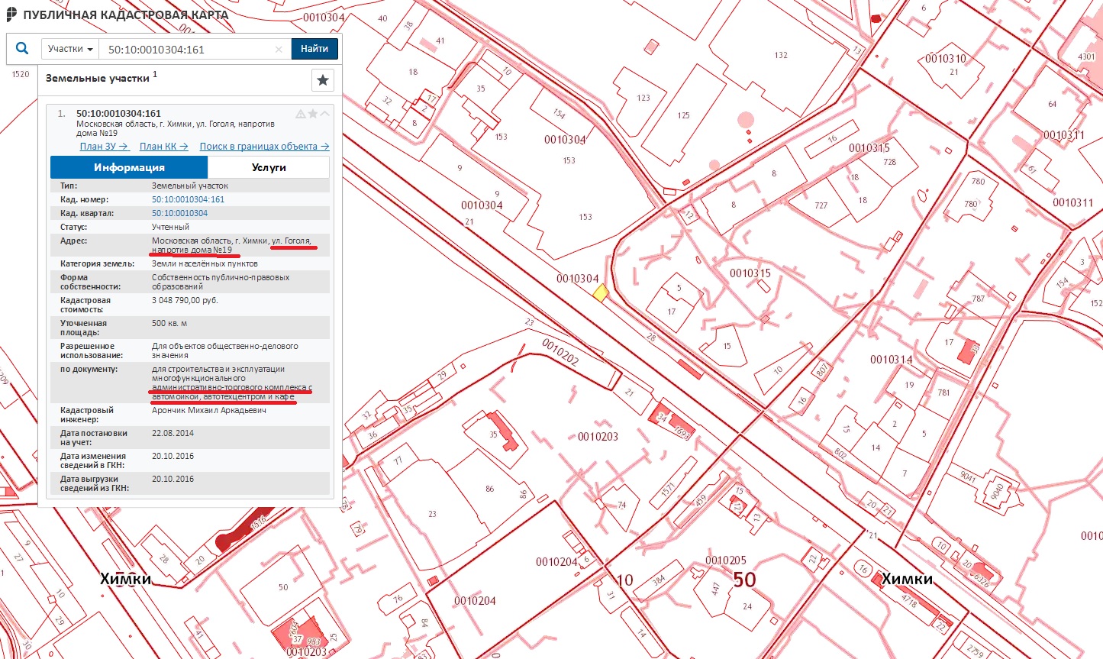Click Поиск в границах объекта link

click(x=264, y=147)
